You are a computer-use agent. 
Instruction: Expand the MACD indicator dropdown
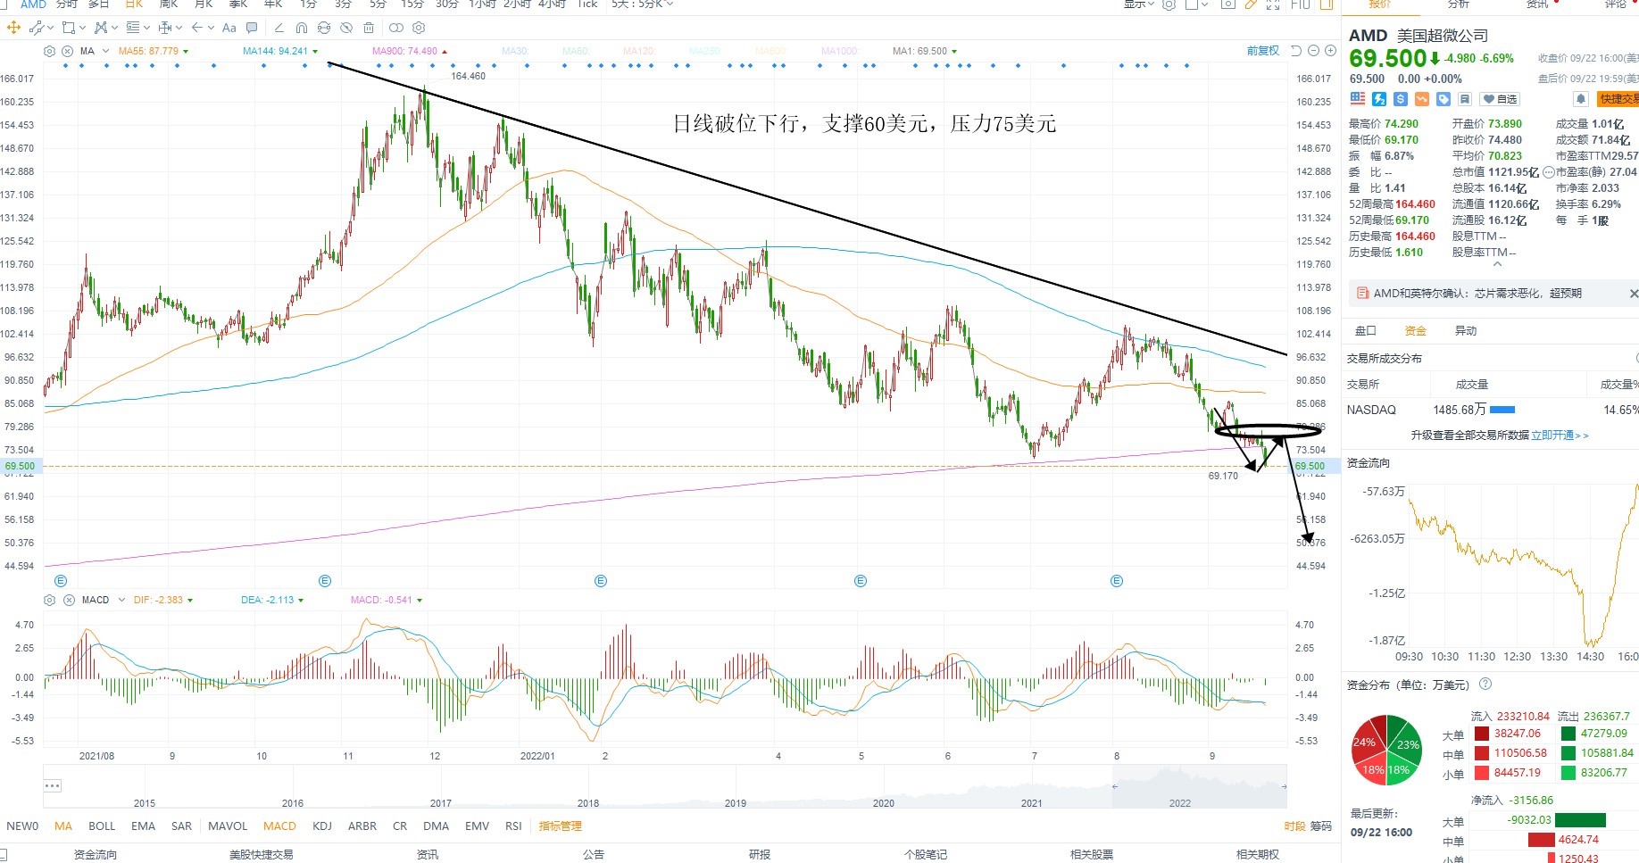pos(121,600)
